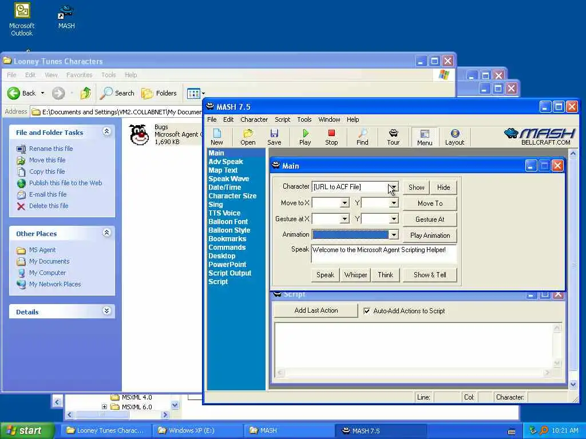586x439 pixels.
Task: Open the MS Agent folder under Other Places
Action: click(x=42, y=250)
